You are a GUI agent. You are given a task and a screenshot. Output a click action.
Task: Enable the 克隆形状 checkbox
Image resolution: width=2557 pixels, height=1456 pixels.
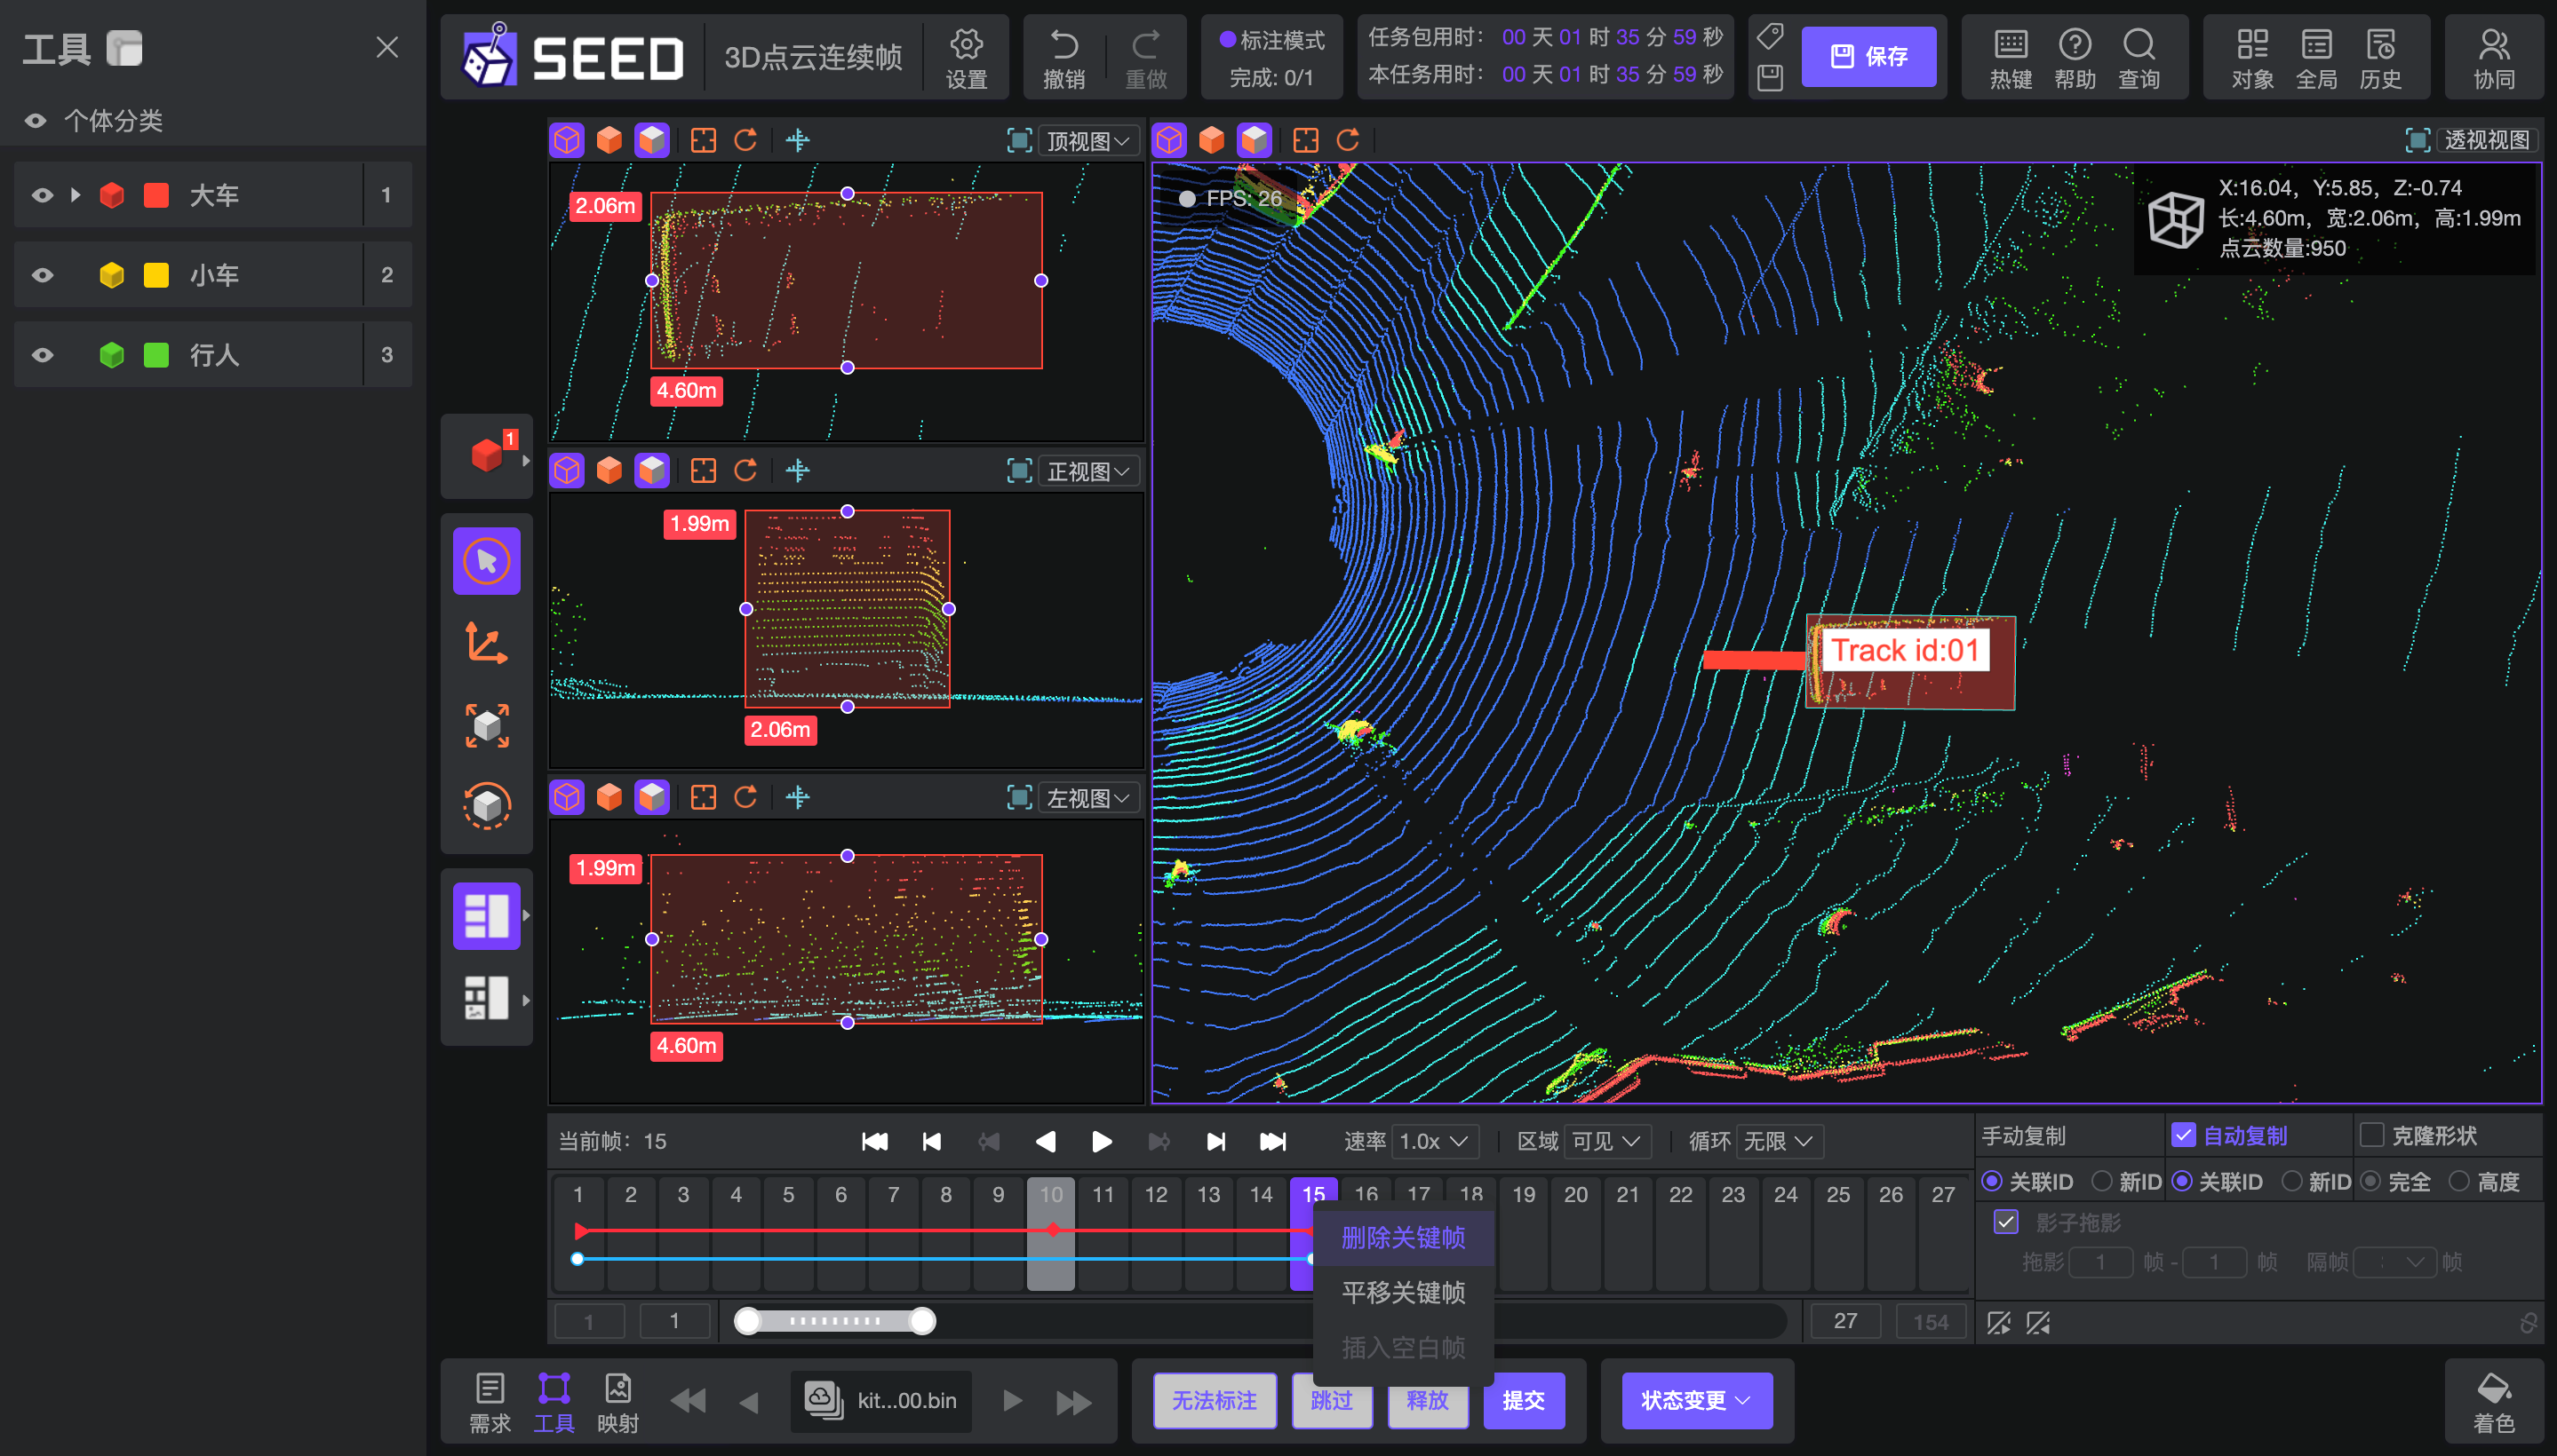tap(2370, 1135)
